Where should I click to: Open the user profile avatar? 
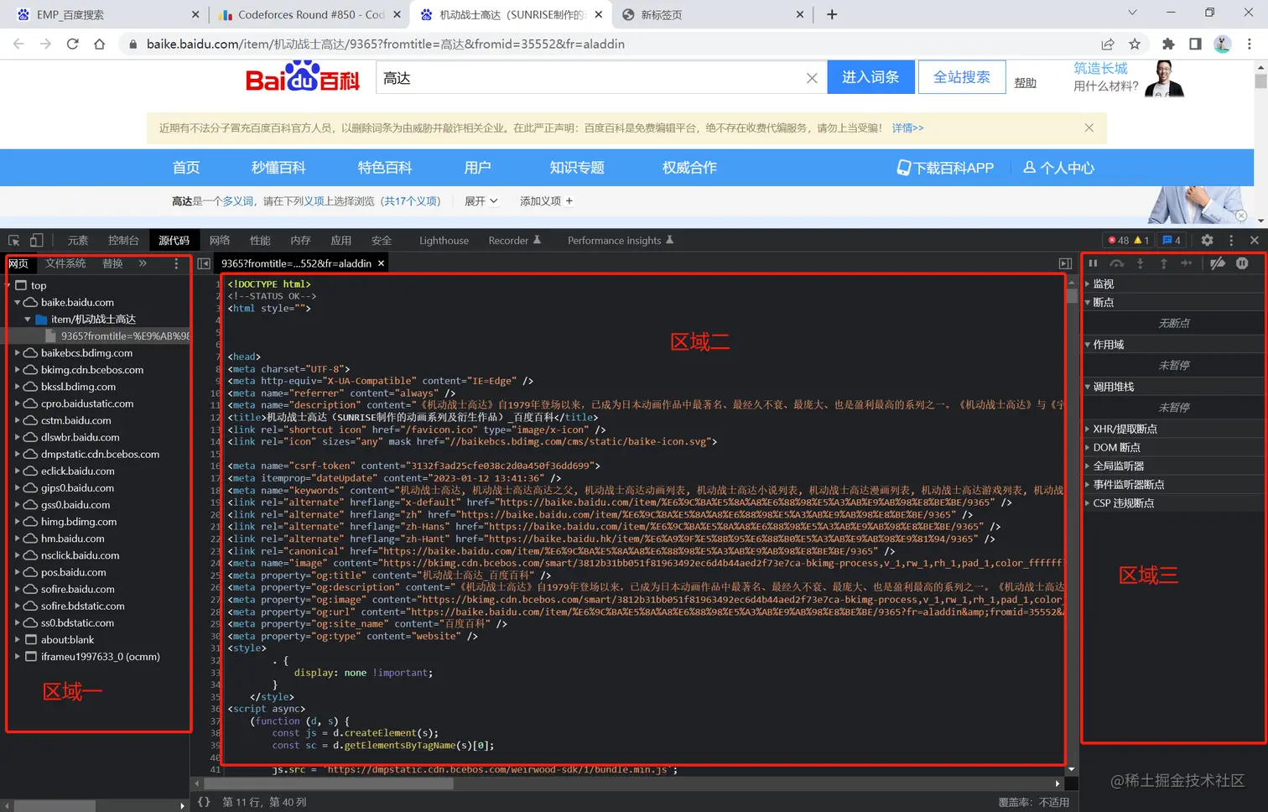(x=1223, y=44)
